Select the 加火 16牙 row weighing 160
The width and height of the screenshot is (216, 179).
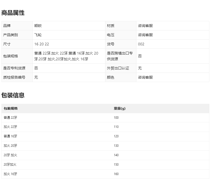11,174
